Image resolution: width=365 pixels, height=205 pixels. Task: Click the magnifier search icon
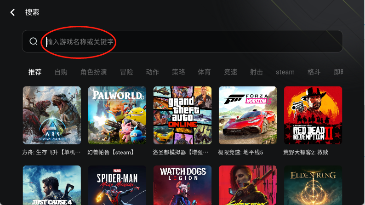(33, 41)
